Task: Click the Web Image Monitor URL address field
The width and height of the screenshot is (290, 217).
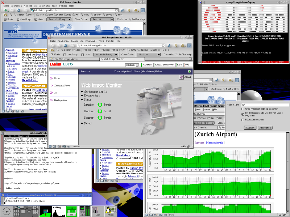Action: point(121,46)
